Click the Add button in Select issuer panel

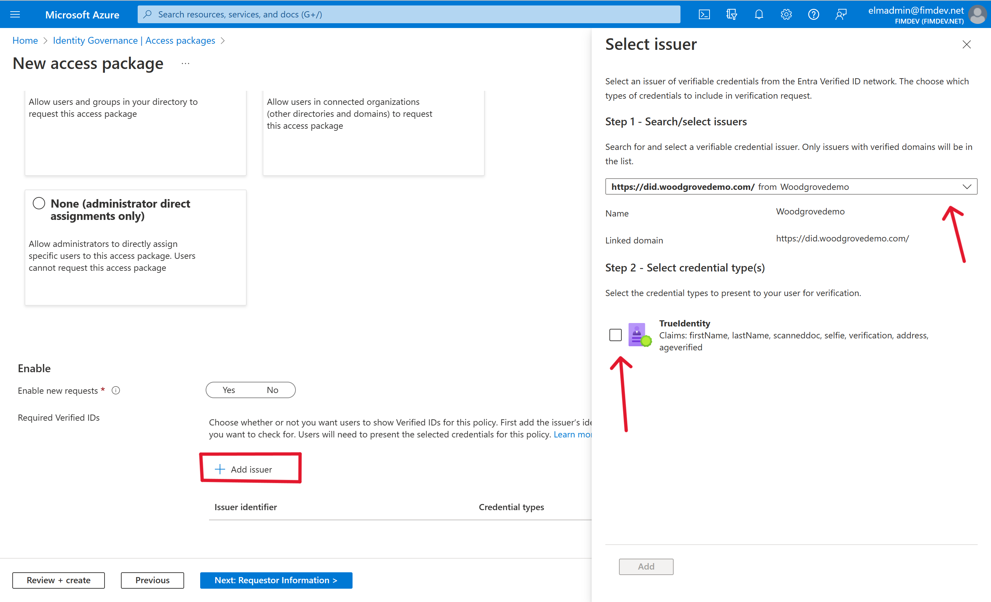646,566
